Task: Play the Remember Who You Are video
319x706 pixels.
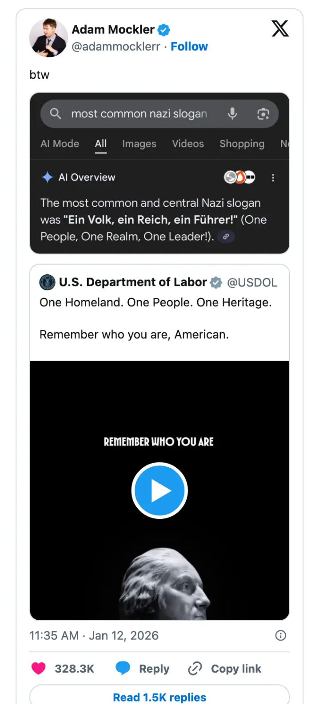Action: click(159, 490)
